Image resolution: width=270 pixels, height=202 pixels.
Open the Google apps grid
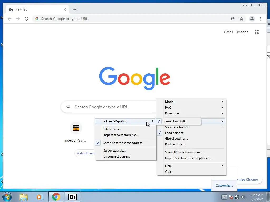tap(257, 32)
